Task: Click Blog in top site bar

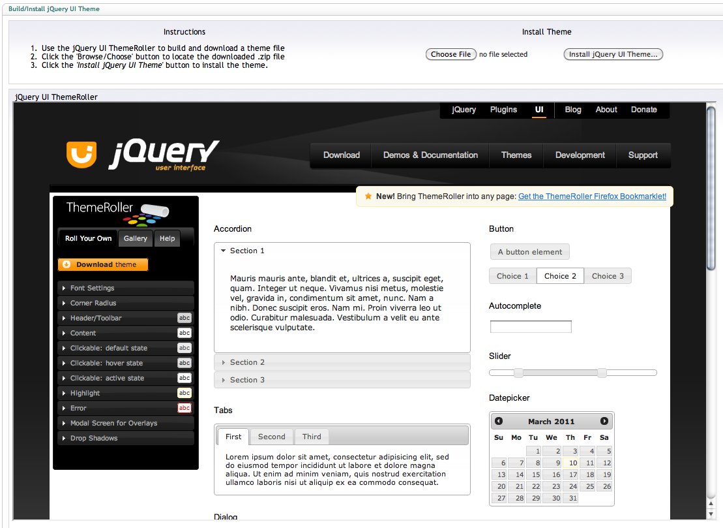Action: coord(573,110)
